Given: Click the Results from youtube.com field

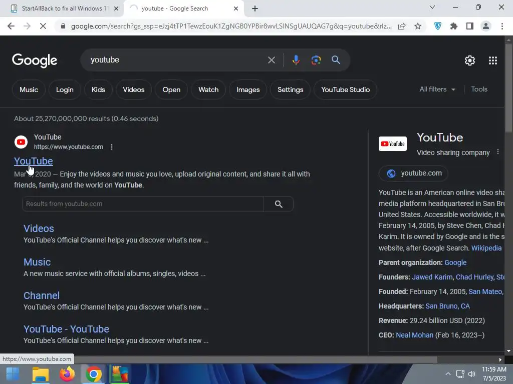Looking at the screenshot, I should [143, 204].
